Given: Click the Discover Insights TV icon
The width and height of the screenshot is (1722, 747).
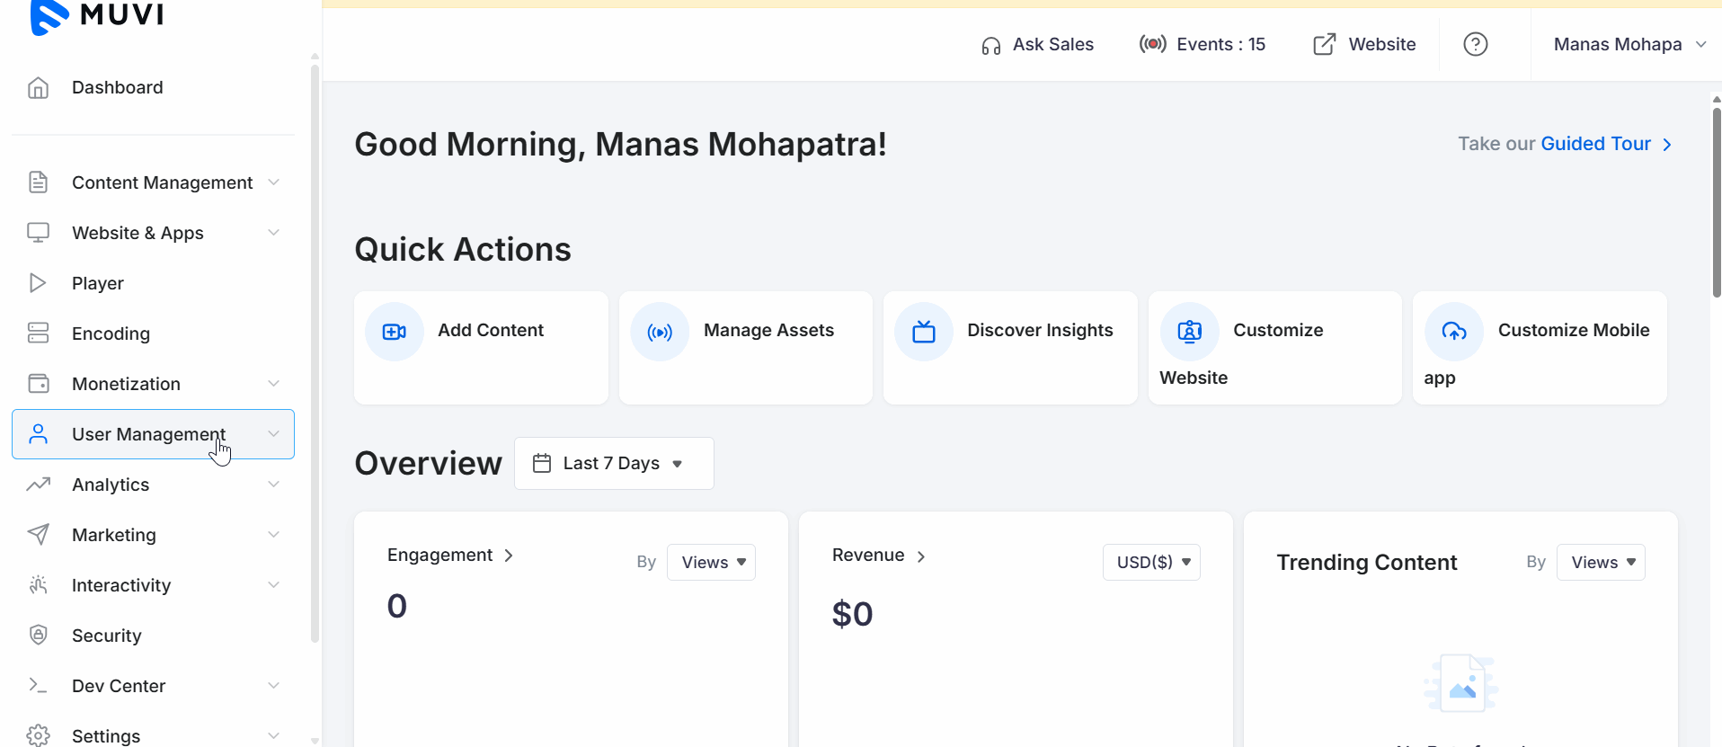Looking at the screenshot, I should click(x=924, y=332).
